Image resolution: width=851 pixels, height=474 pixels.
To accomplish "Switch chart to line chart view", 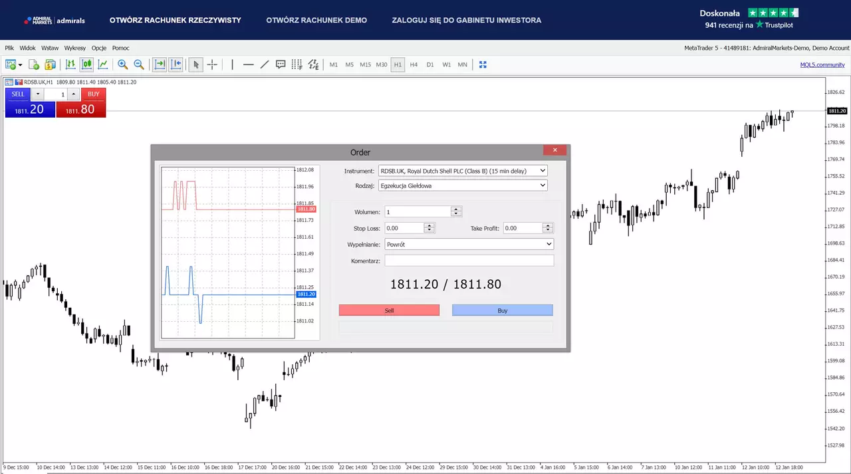I will point(103,64).
